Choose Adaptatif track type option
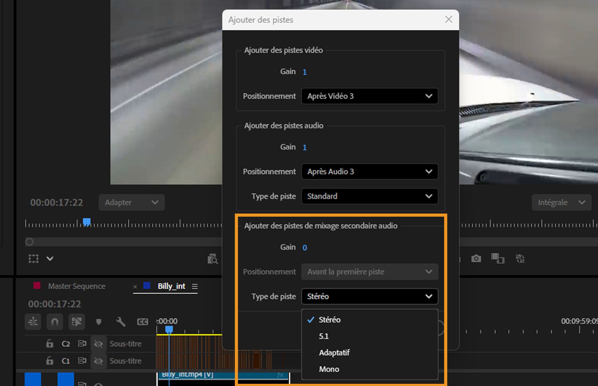 tap(334, 353)
